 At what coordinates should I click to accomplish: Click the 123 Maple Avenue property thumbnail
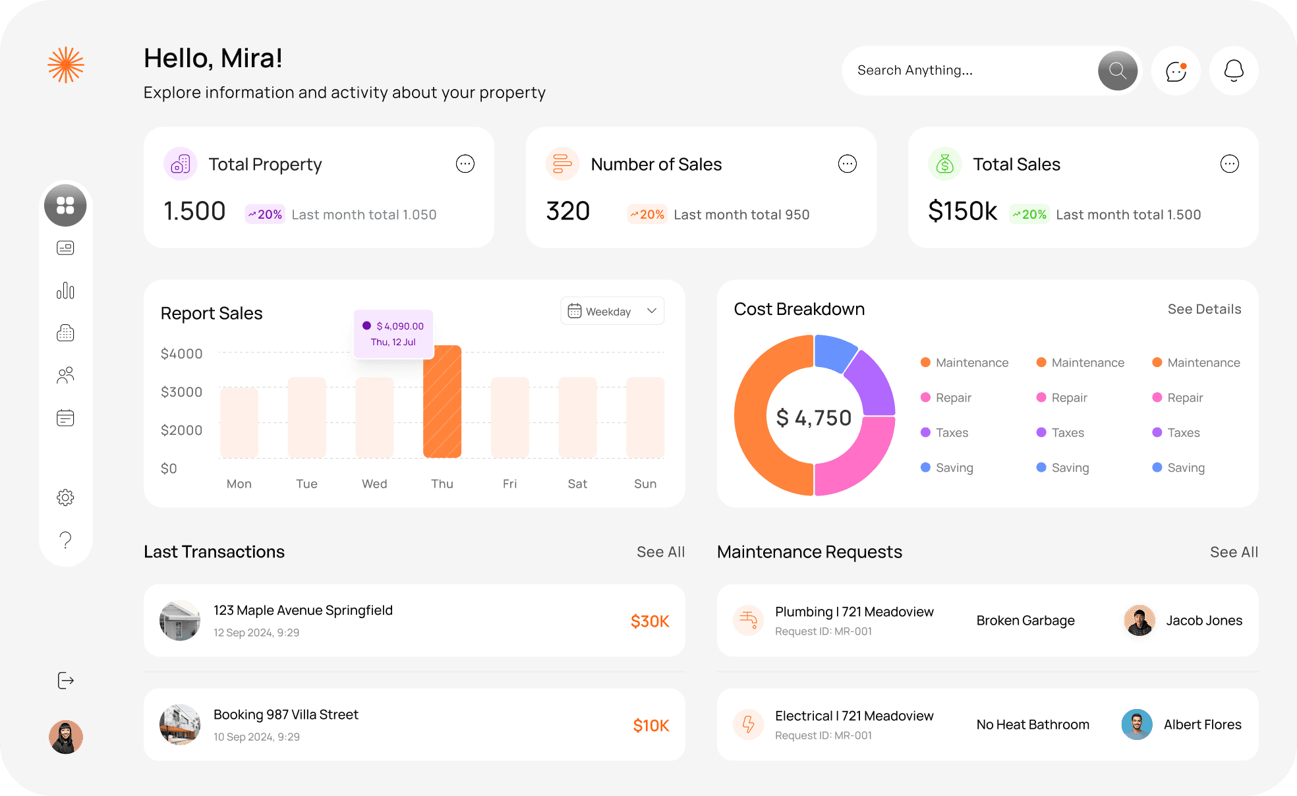(x=180, y=620)
